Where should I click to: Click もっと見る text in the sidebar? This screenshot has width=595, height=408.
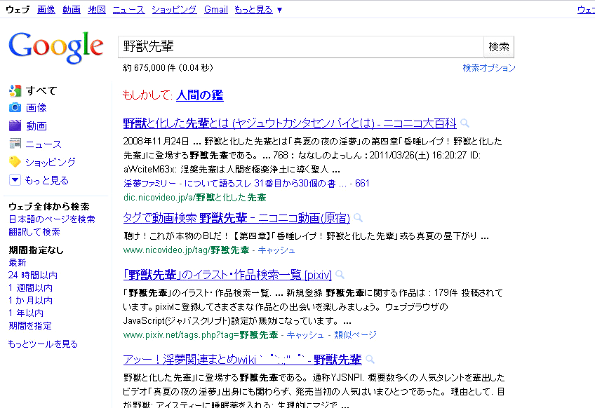47,180
